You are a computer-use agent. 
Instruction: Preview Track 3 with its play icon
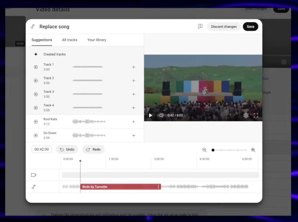(36, 94)
